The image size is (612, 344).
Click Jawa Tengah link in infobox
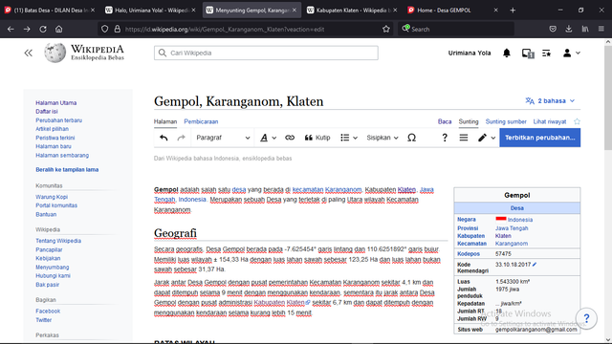(x=512, y=228)
